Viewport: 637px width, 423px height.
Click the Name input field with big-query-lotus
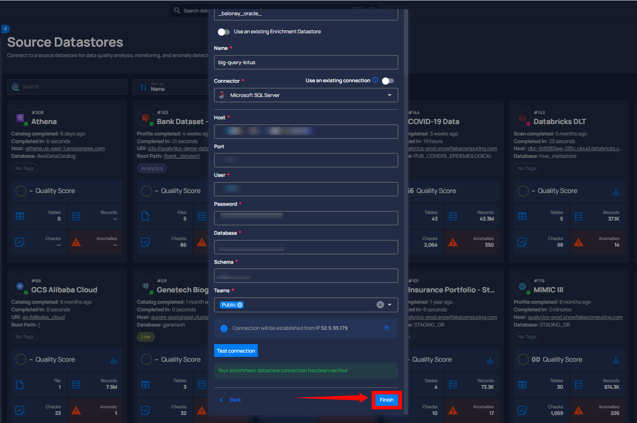tap(306, 62)
